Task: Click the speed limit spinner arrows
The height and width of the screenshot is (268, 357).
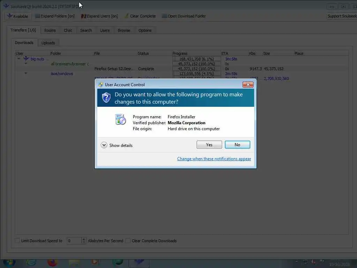Action: [84, 241]
